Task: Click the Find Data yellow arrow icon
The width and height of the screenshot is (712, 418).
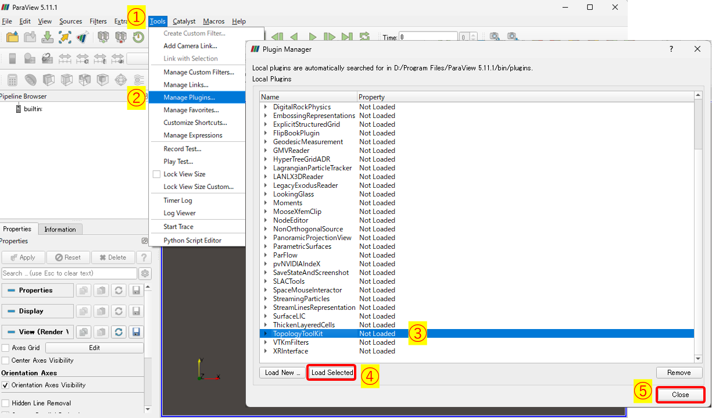Action: (x=65, y=37)
